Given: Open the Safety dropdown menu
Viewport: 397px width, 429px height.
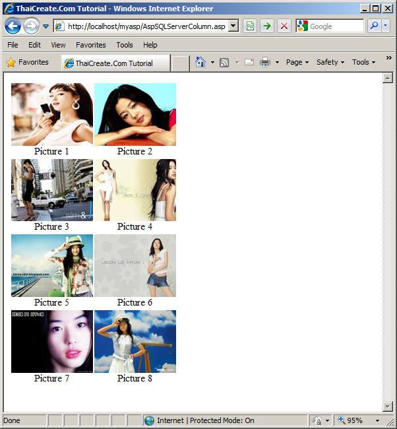Looking at the screenshot, I should [x=330, y=62].
